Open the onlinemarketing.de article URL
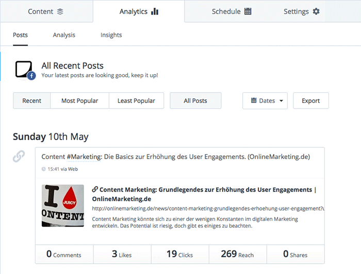The height and width of the screenshot is (274, 361). 208,209
